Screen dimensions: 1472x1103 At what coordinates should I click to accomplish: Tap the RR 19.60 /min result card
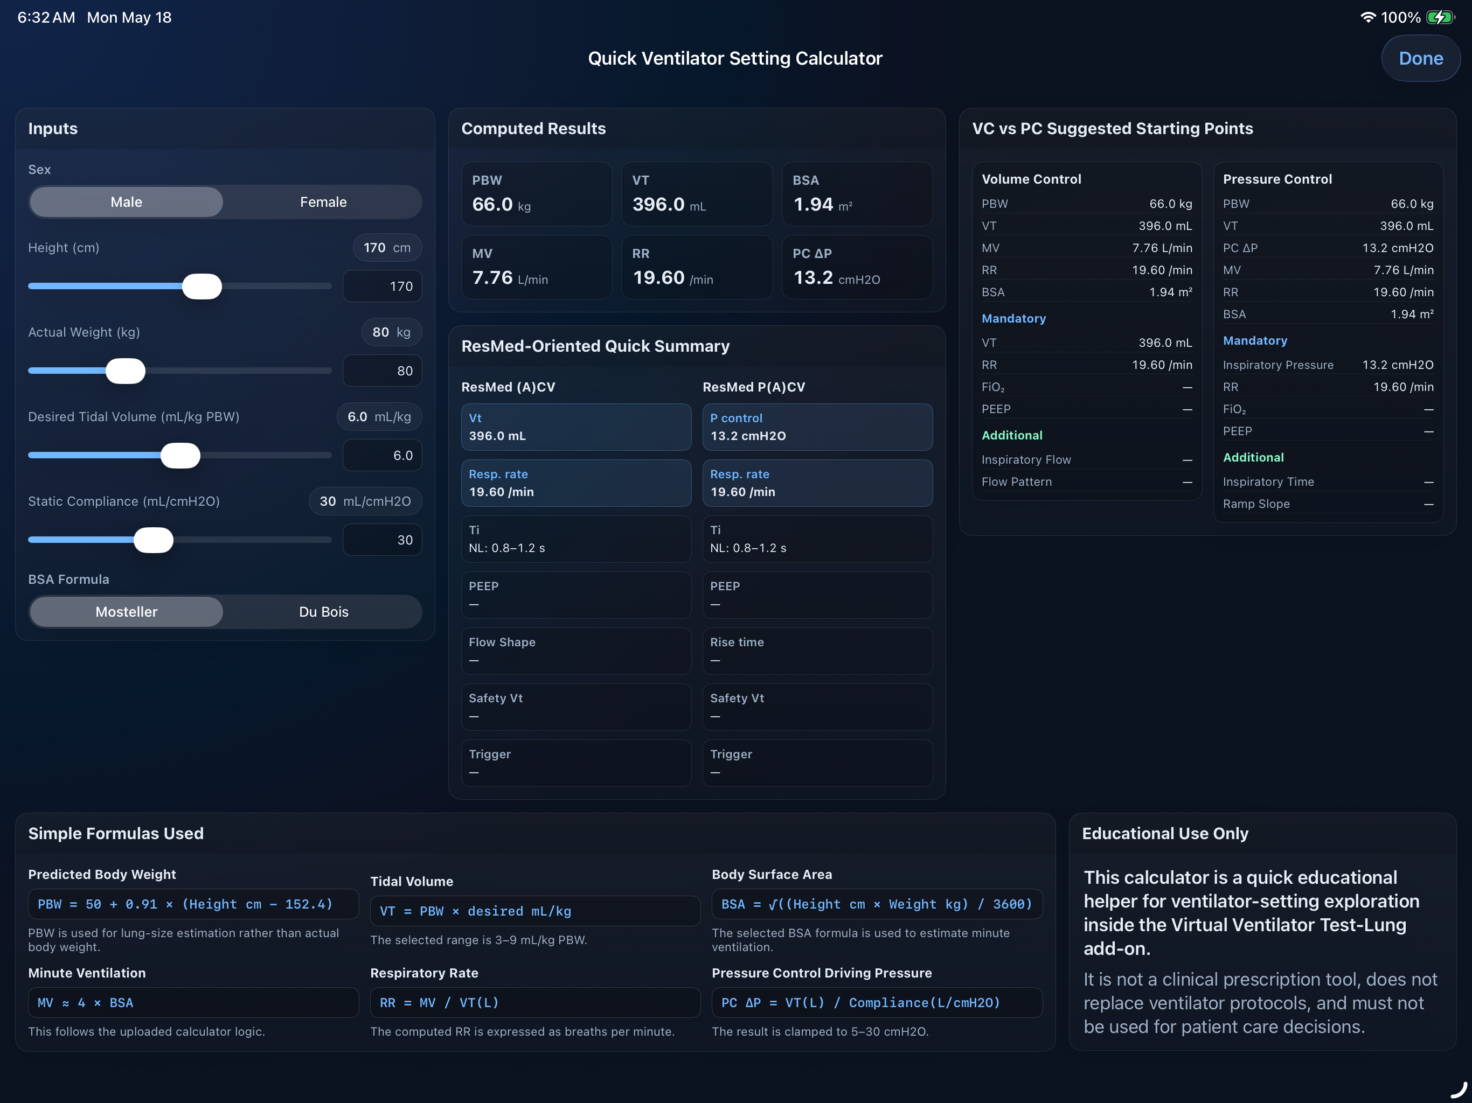(x=697, y=267)
